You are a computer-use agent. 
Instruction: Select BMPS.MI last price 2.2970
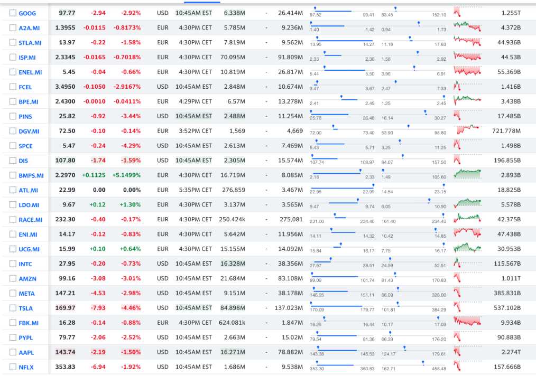[x=65, y=175]
